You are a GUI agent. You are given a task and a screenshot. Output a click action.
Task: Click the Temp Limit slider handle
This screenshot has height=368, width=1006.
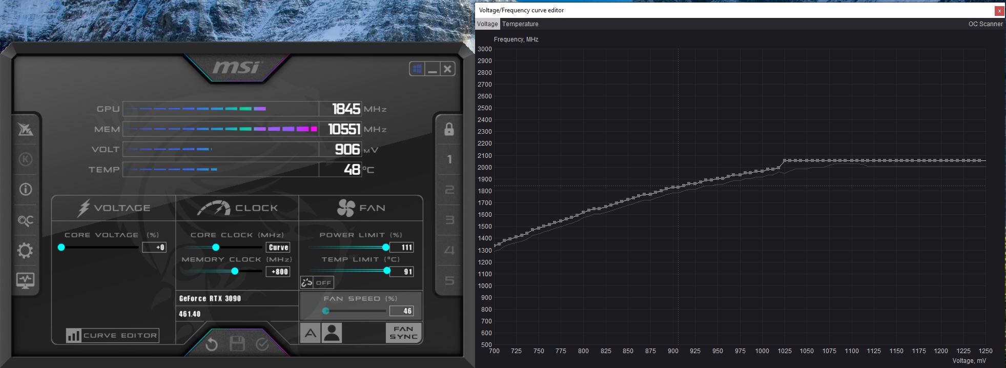click(387, 271)
